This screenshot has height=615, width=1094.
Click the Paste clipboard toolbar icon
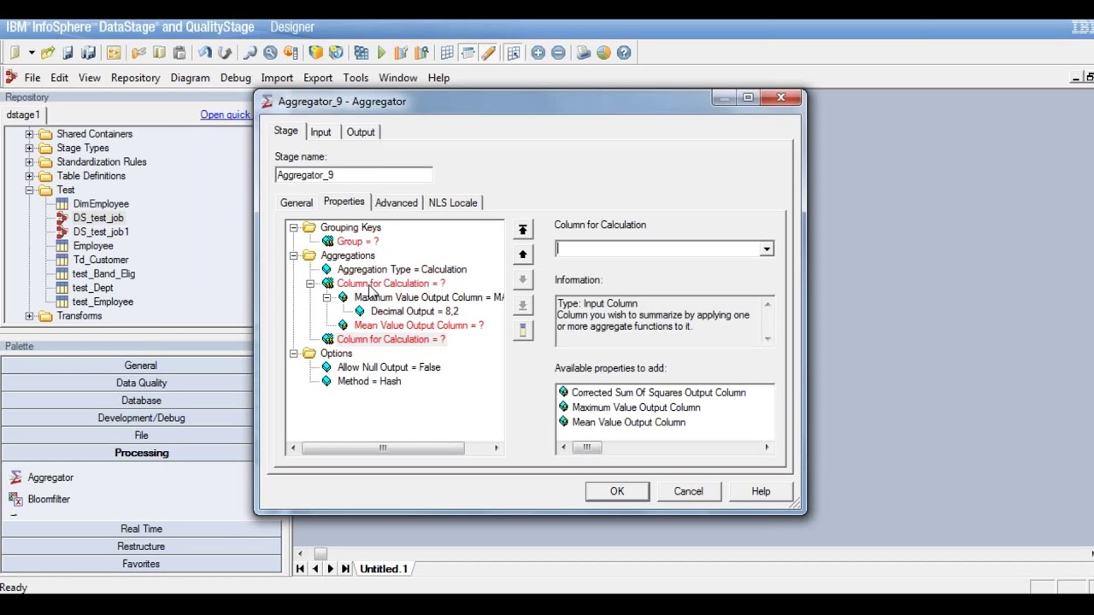click(x=179, y=53)
